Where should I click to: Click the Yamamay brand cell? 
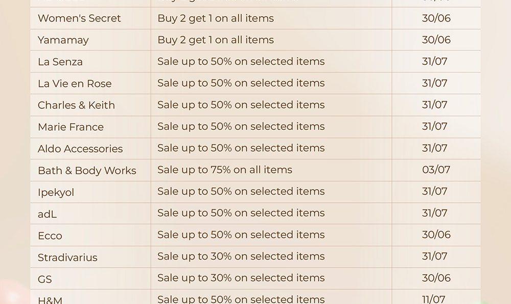(x=63, y=40)
